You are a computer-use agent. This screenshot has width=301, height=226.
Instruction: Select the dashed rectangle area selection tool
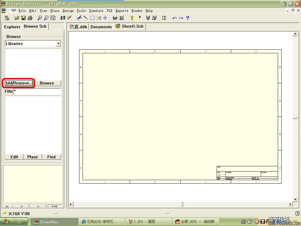click(92, 18)
